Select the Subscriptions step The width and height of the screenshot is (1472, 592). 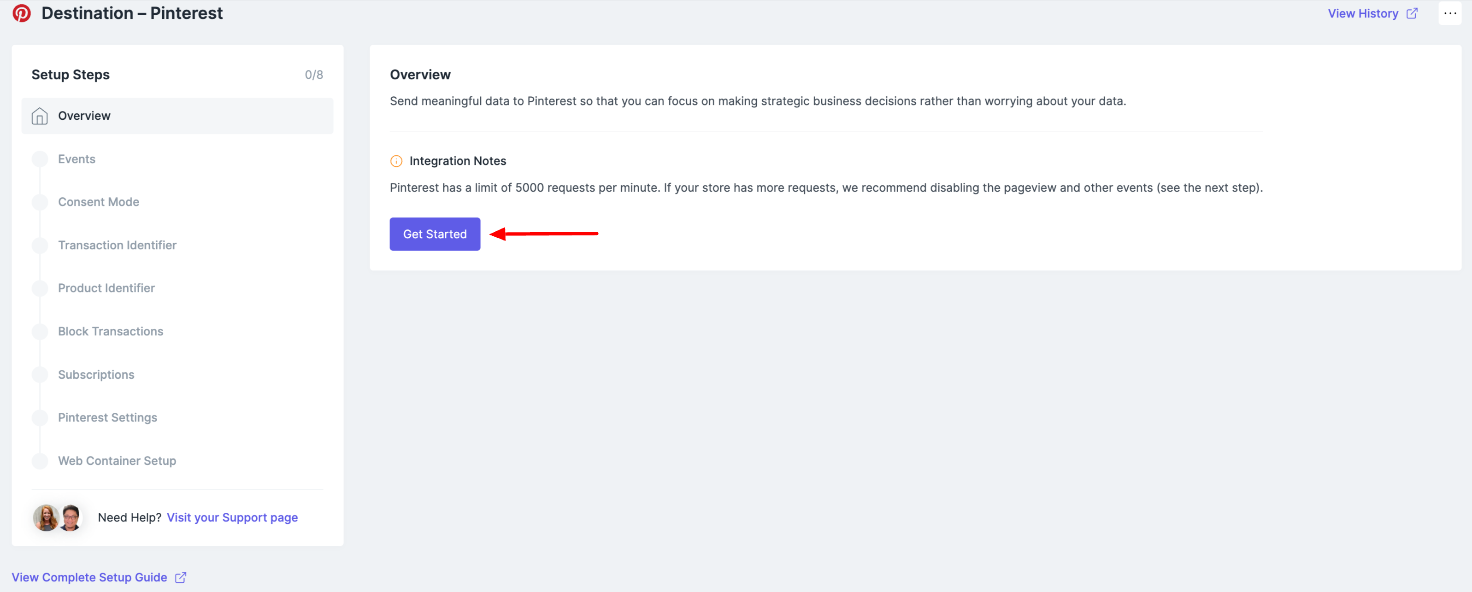coord(96,374)
